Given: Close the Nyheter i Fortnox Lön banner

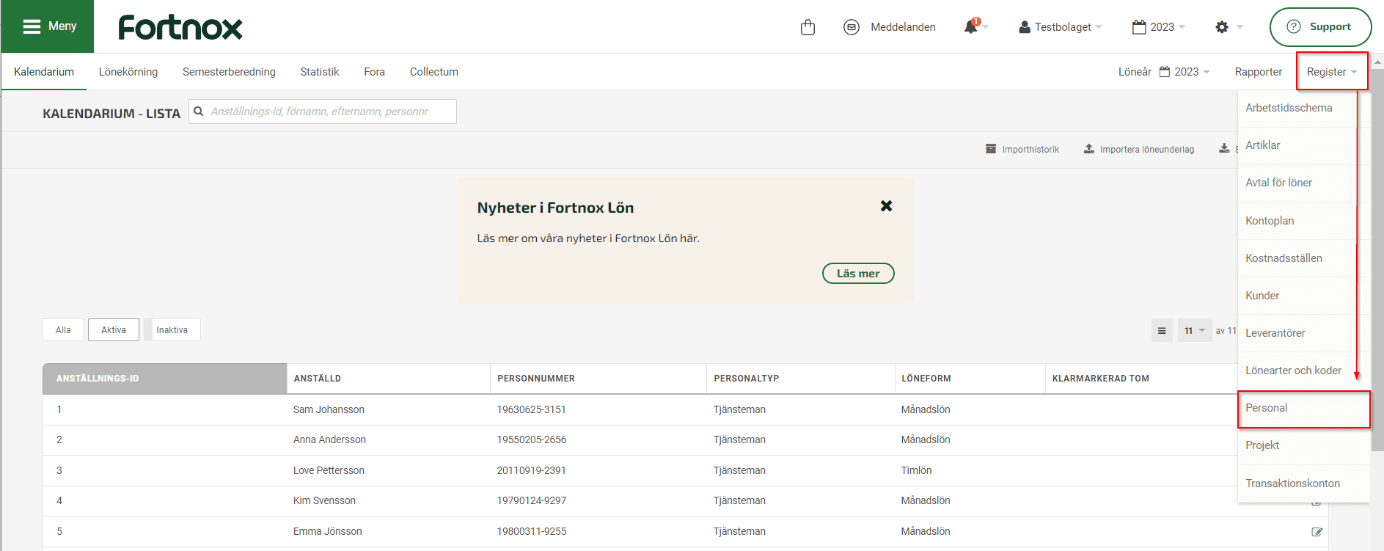Looking at the screenshot, I should tap(886, 206).
